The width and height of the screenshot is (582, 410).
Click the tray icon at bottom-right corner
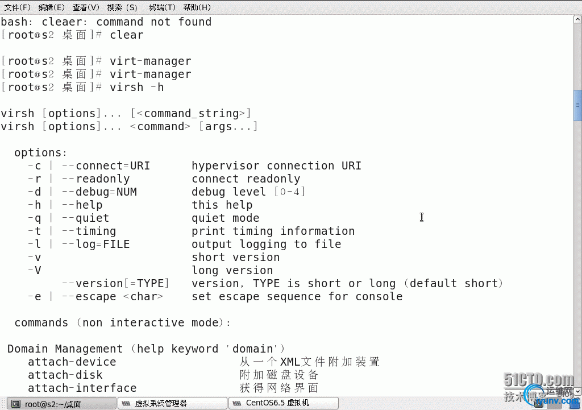click(575, 403)
